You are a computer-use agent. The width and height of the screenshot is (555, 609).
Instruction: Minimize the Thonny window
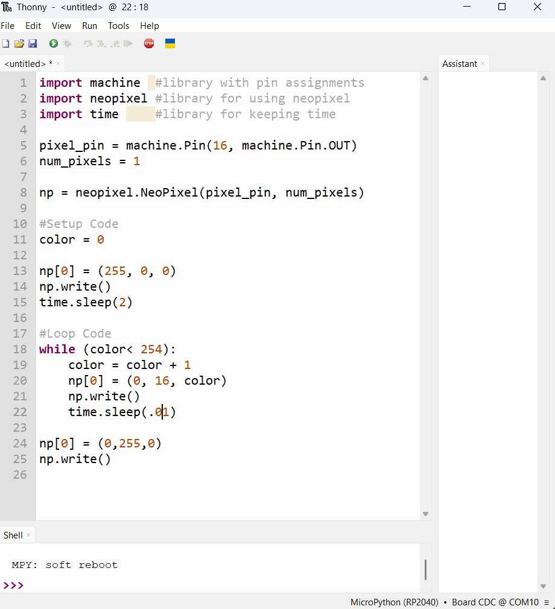pos(467,7)
